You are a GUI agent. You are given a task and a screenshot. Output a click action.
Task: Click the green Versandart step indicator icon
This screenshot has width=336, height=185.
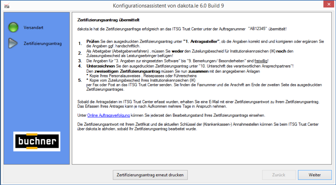tap(13, 27)
